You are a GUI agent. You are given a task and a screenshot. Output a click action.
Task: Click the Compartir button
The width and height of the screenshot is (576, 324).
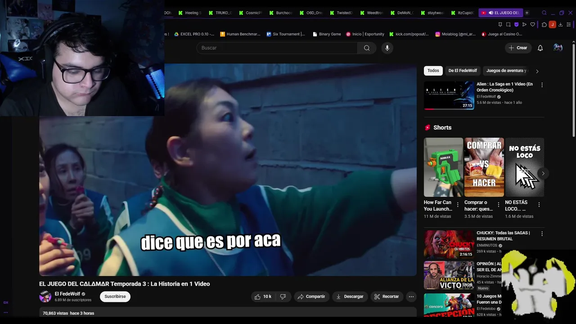[x=311, y=297]
